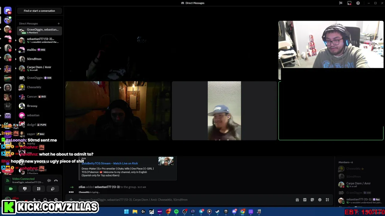Open Spotify from taskbar

(x=176, y=211)
